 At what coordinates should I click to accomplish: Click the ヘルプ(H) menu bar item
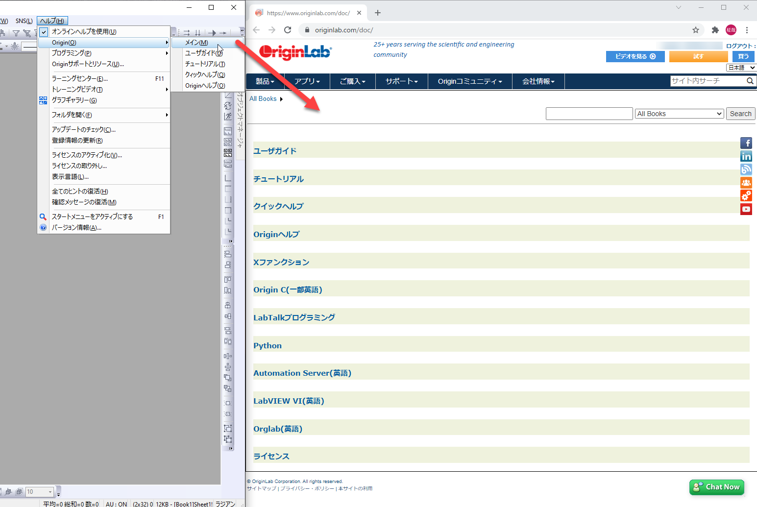tap(52, 21)
